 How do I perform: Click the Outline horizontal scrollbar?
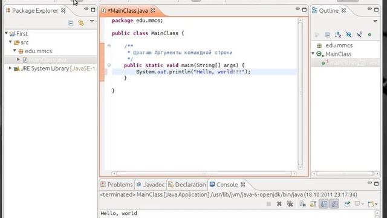point(345,174)
